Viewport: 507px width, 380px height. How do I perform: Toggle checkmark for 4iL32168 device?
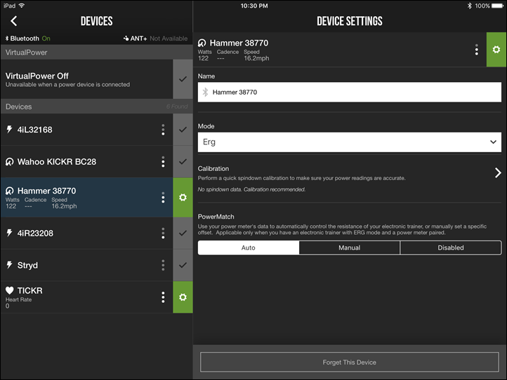pos(183,130)
